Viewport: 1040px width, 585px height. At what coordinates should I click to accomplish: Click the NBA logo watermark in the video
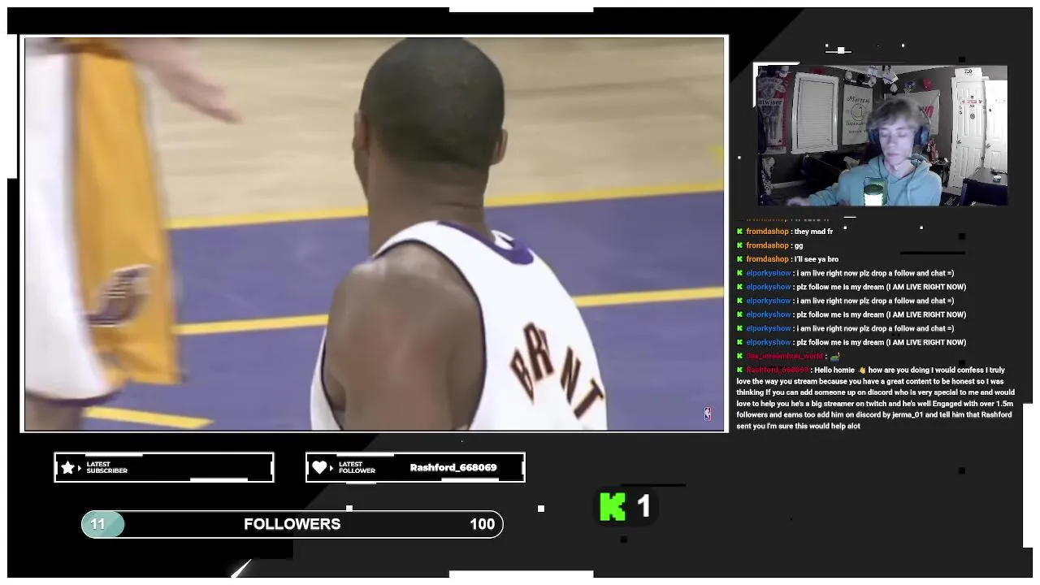[708, 414]
